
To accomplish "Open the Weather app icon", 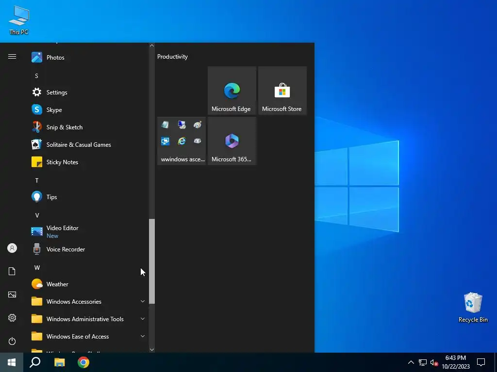I will point(37,284).
